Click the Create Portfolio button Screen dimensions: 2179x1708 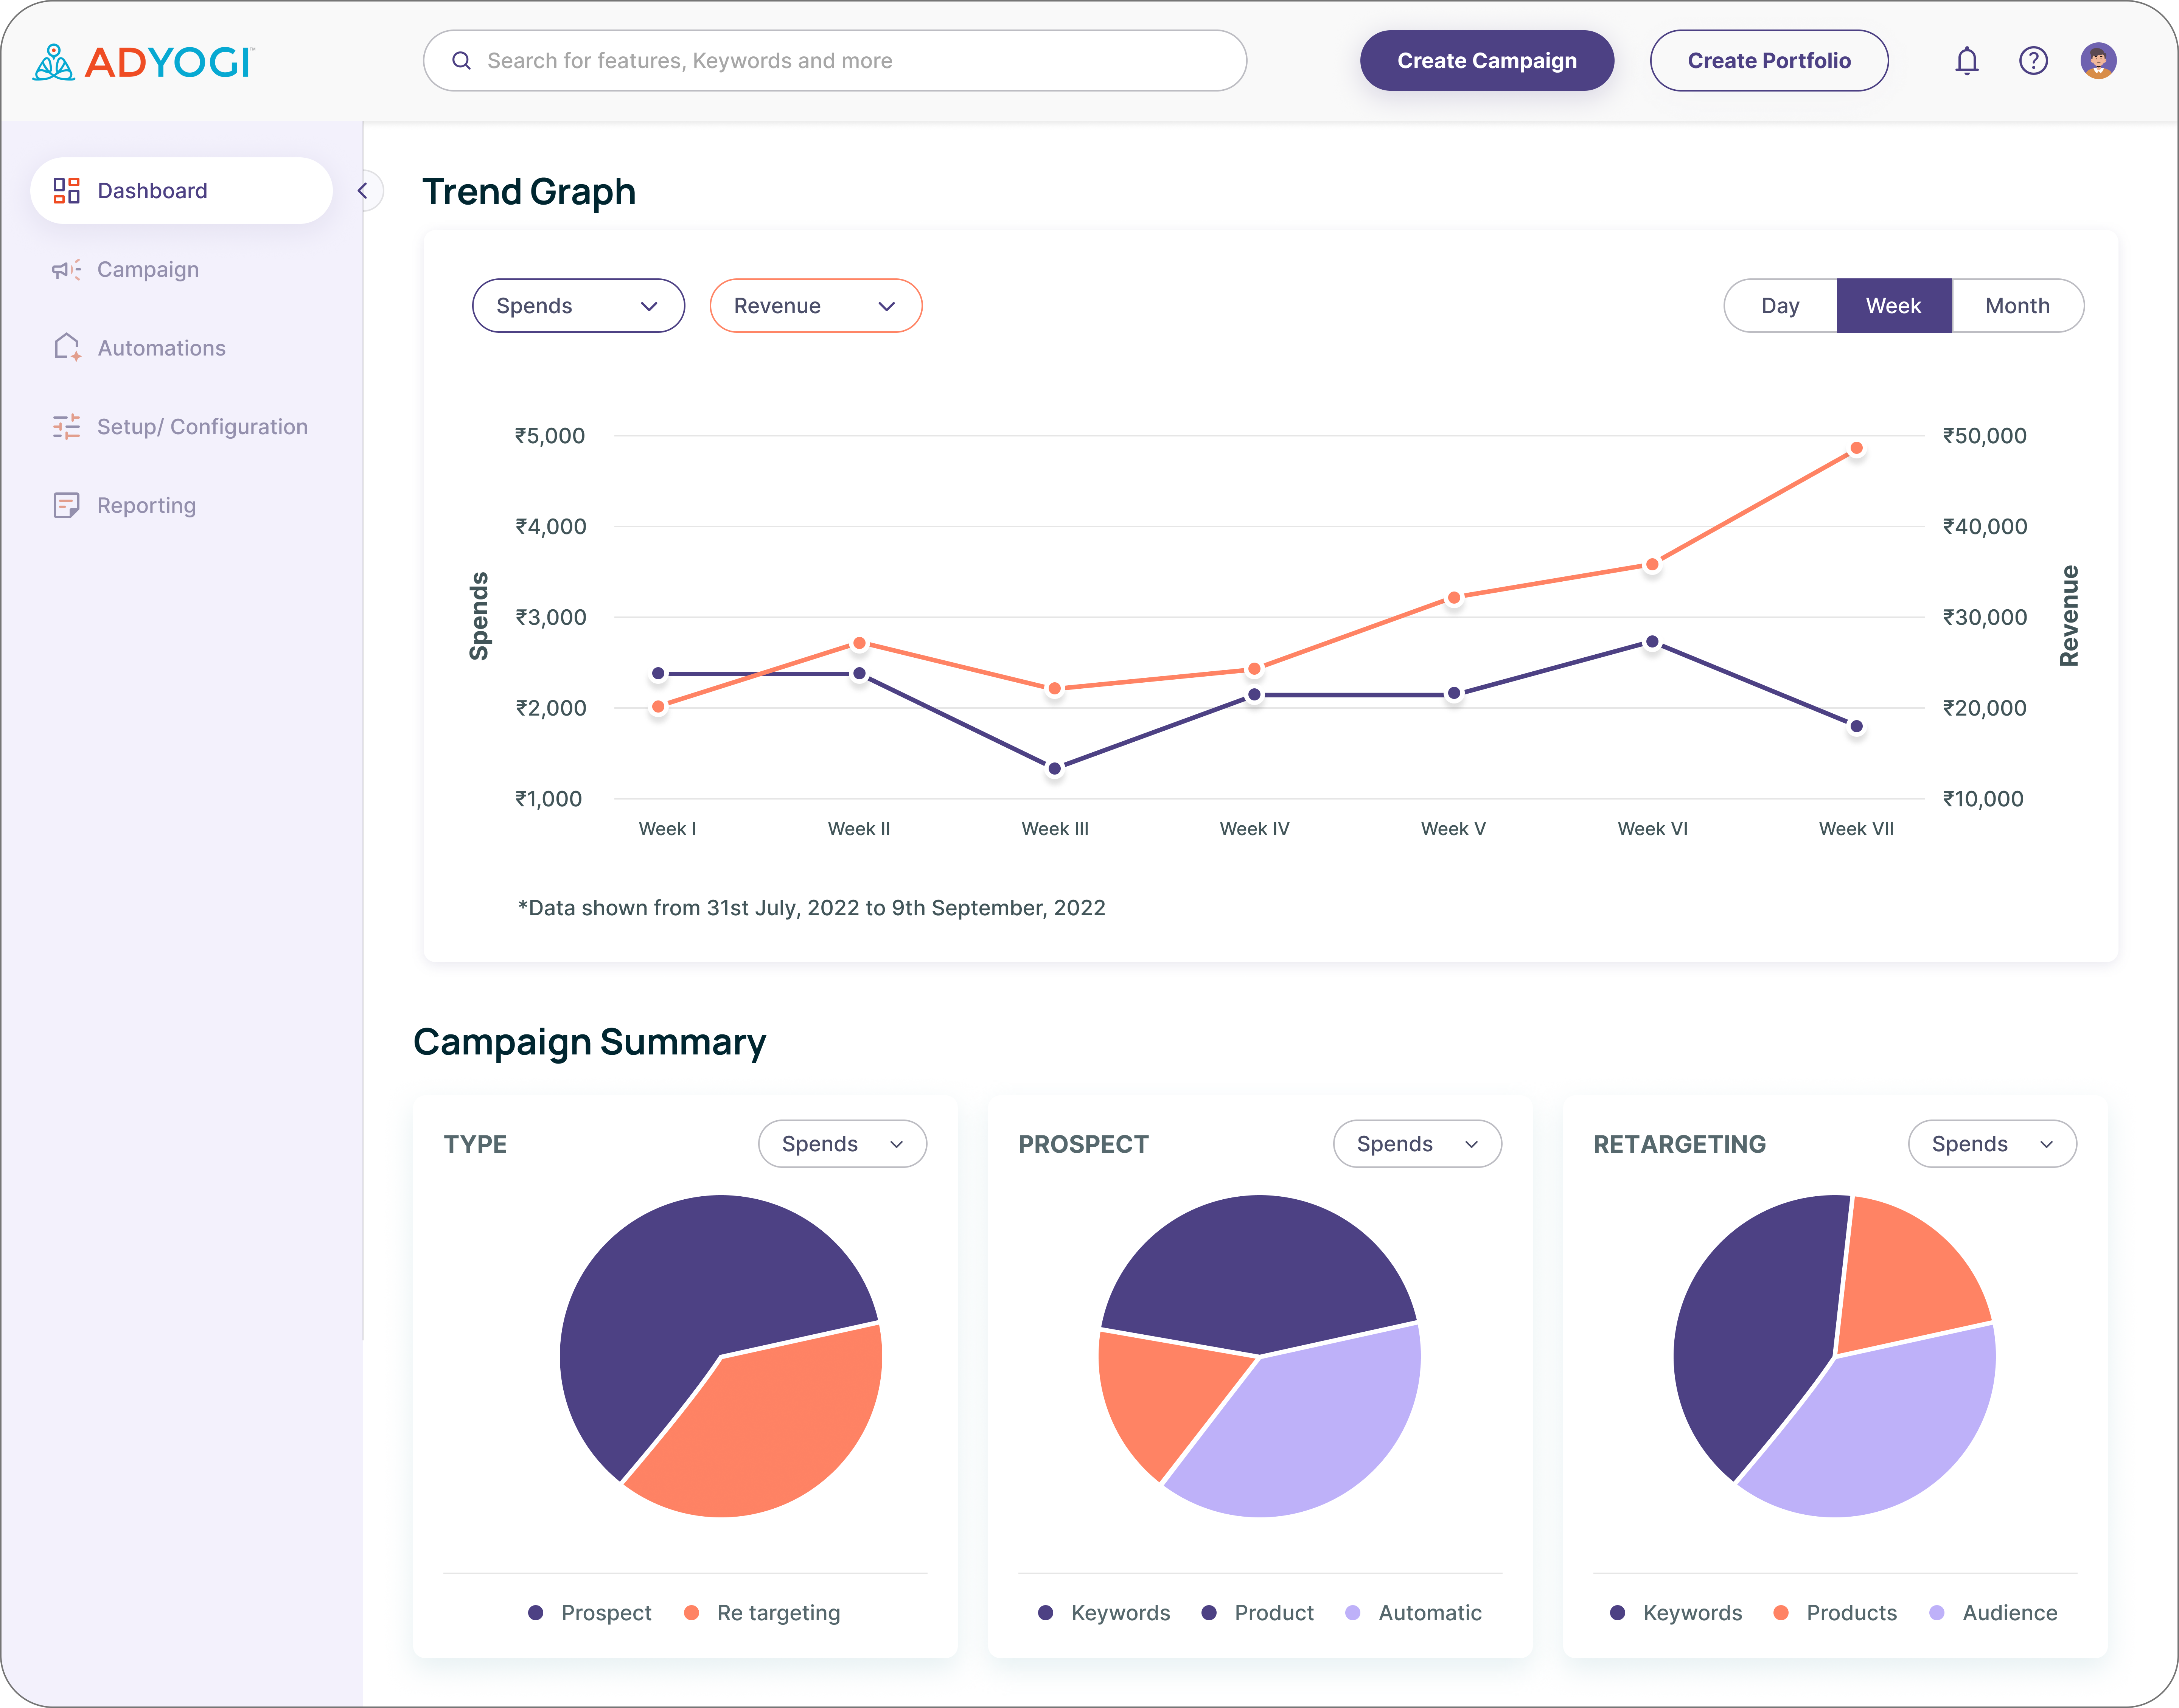click(x=1768, y=61)
